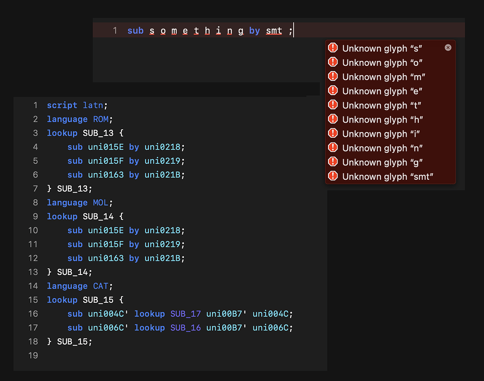Click the error icon beside Unknown glyph "g"

333,162
